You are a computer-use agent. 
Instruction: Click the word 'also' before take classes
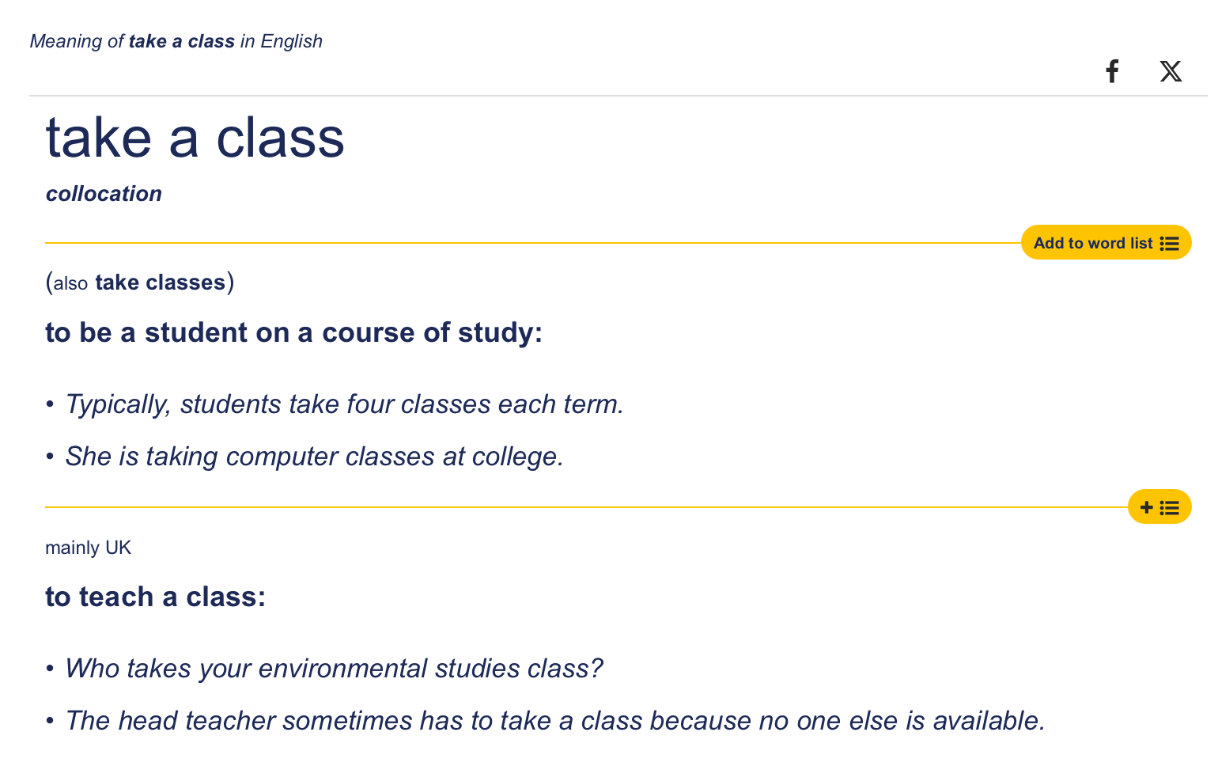pos(70,283)
